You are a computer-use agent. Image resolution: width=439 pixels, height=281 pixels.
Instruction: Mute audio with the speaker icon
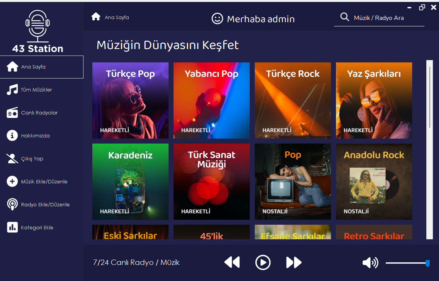tap(370, 263)
